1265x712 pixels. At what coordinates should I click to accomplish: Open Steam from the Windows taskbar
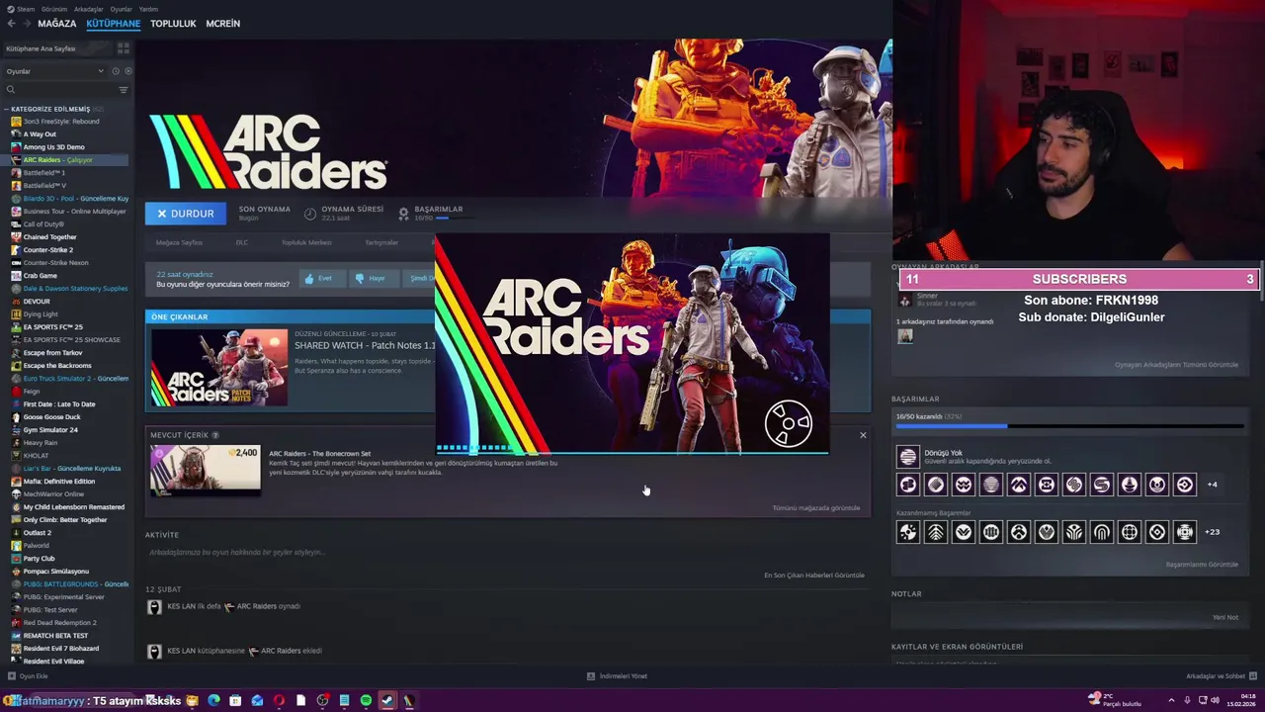pos(387,701)
